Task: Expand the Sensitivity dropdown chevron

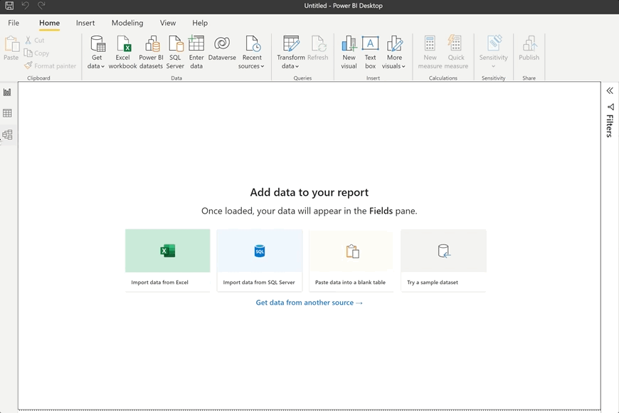Action: tap(494, 66)
